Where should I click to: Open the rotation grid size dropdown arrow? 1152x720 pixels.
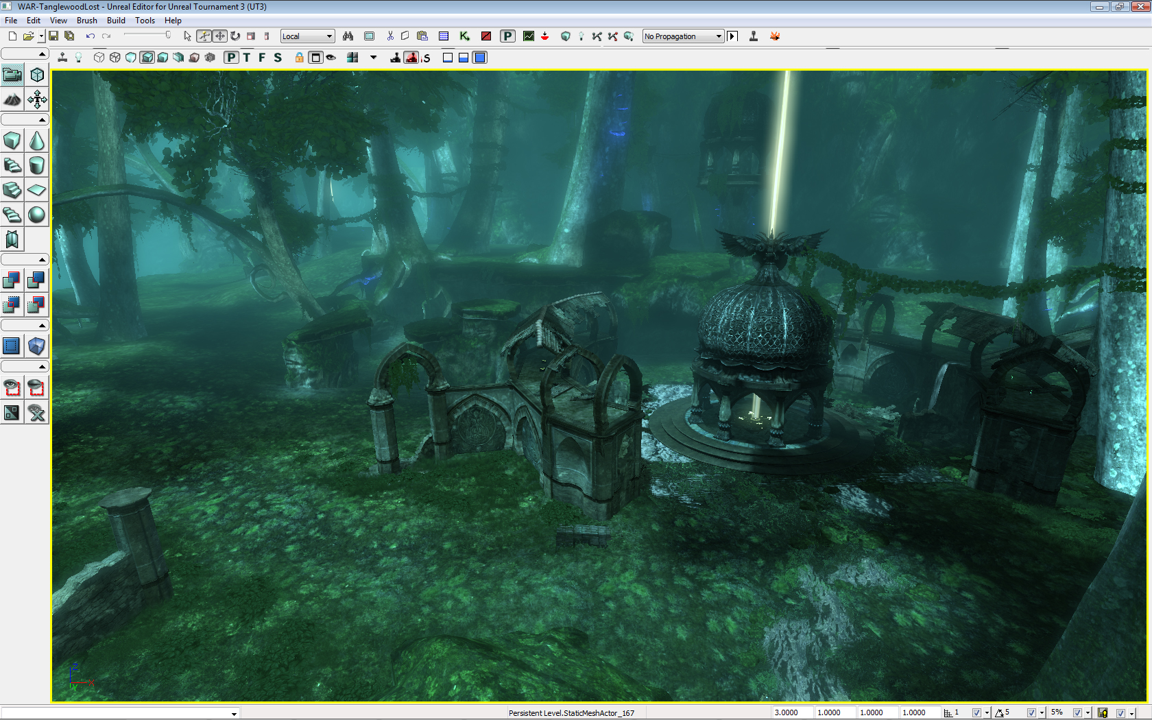(1042, 713)
